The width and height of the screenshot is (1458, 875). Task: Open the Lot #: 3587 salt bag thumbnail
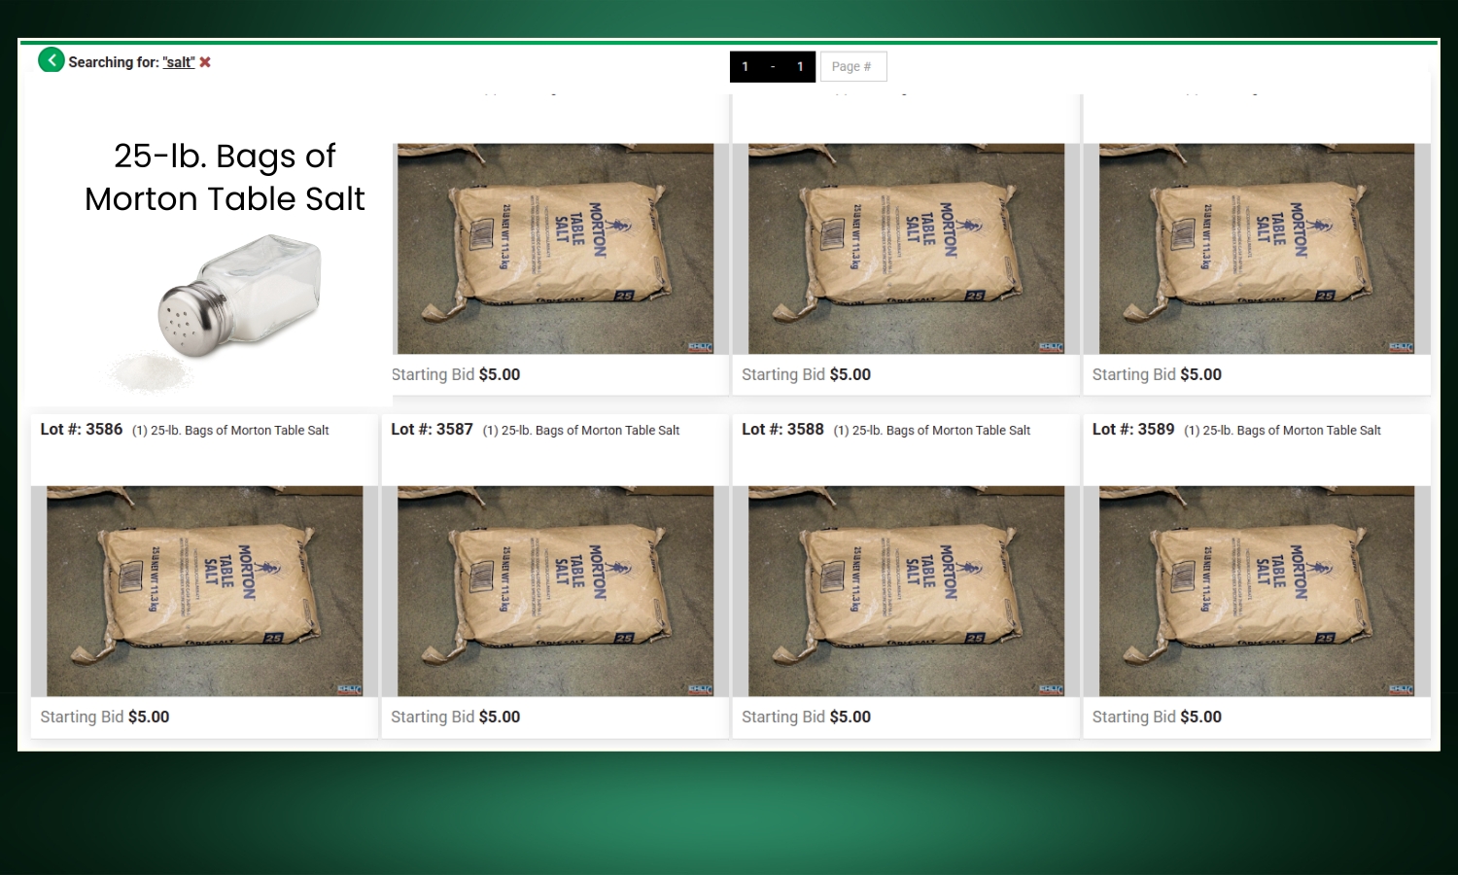555,591
